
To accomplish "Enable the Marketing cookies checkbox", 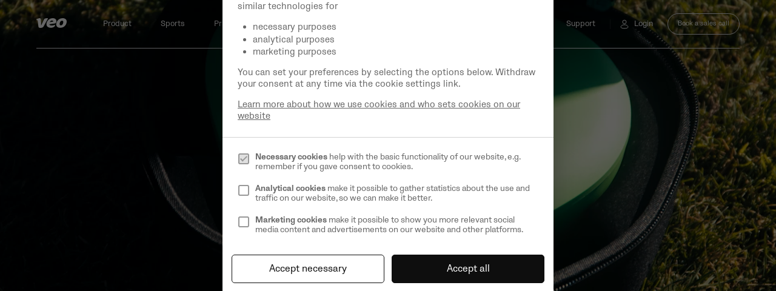I will 244,222.
